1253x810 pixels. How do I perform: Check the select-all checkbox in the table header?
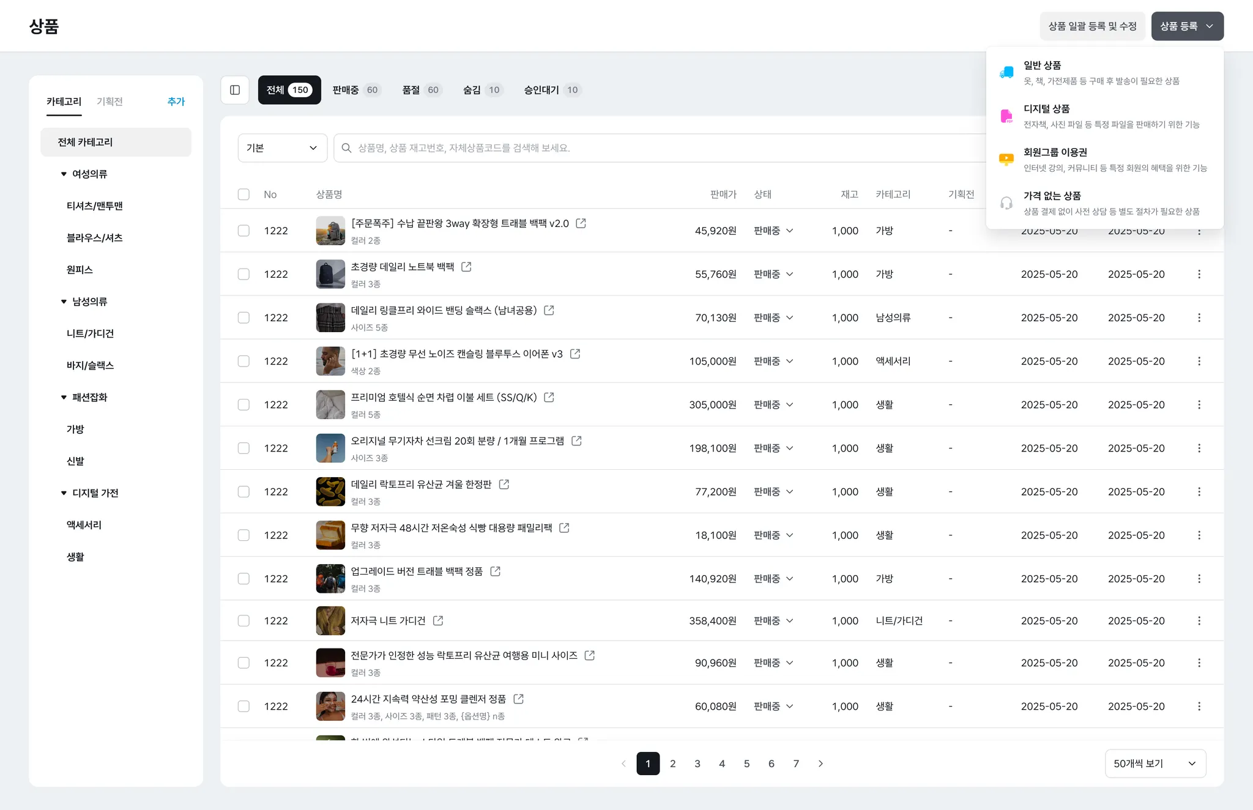pyautogui.click(x=244, y=195)
